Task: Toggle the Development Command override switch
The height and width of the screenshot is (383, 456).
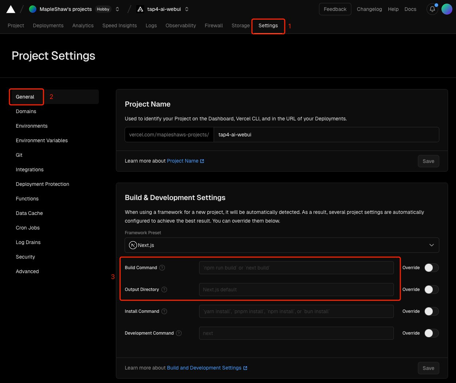Action: (x=431, y=333)
